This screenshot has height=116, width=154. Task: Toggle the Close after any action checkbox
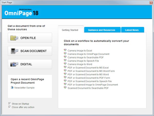click(x=9, y=107)
